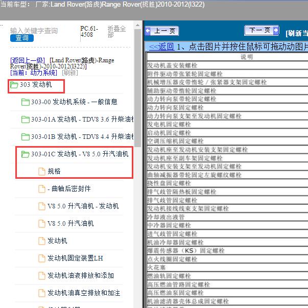Click row 高压燃油泵固定螺栓

pyautogui.click(x=227, y=293)
